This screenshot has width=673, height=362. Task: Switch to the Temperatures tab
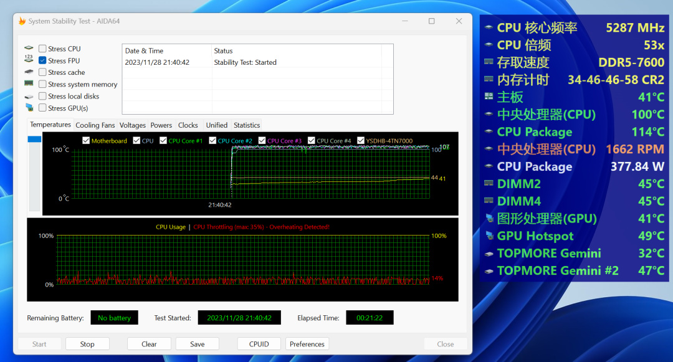tap(50, 125)
